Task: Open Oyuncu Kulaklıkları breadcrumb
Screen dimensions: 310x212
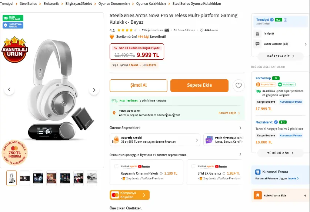Action: [x=151, y=4]
